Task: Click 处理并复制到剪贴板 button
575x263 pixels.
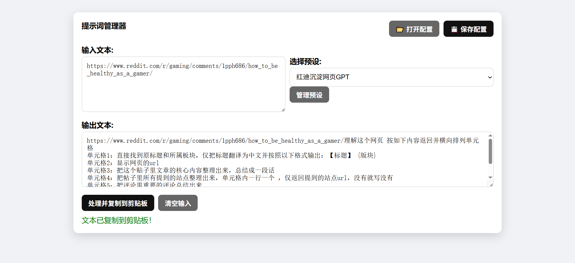Action: [x=118, y=203]
